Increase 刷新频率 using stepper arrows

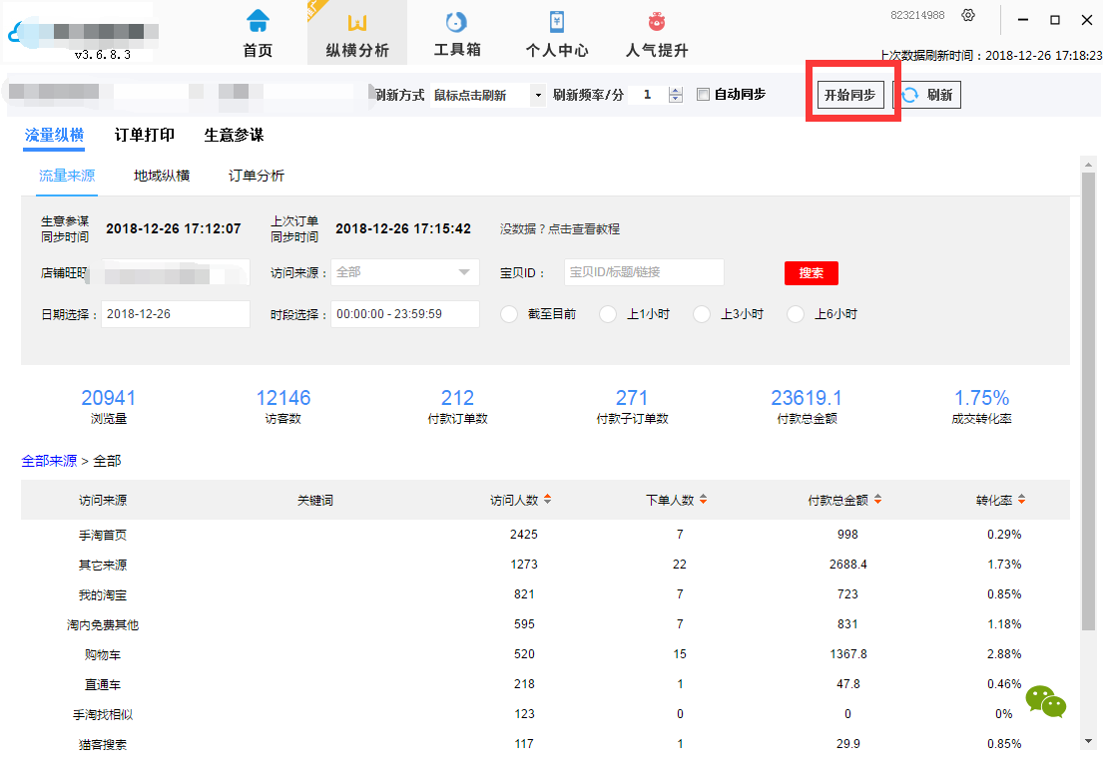[676, 91]
